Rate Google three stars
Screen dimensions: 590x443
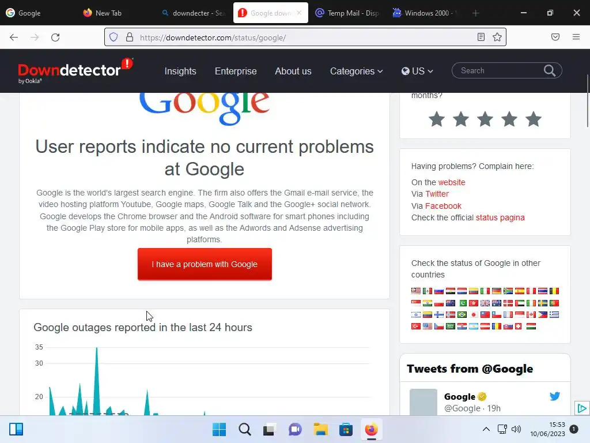485,119
